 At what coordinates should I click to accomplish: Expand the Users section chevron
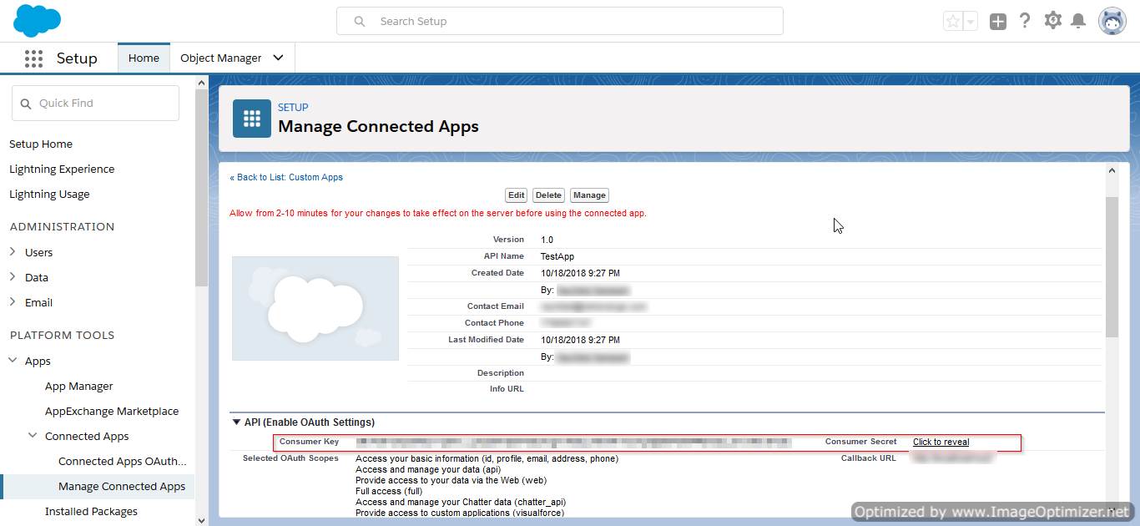(13, 252)
